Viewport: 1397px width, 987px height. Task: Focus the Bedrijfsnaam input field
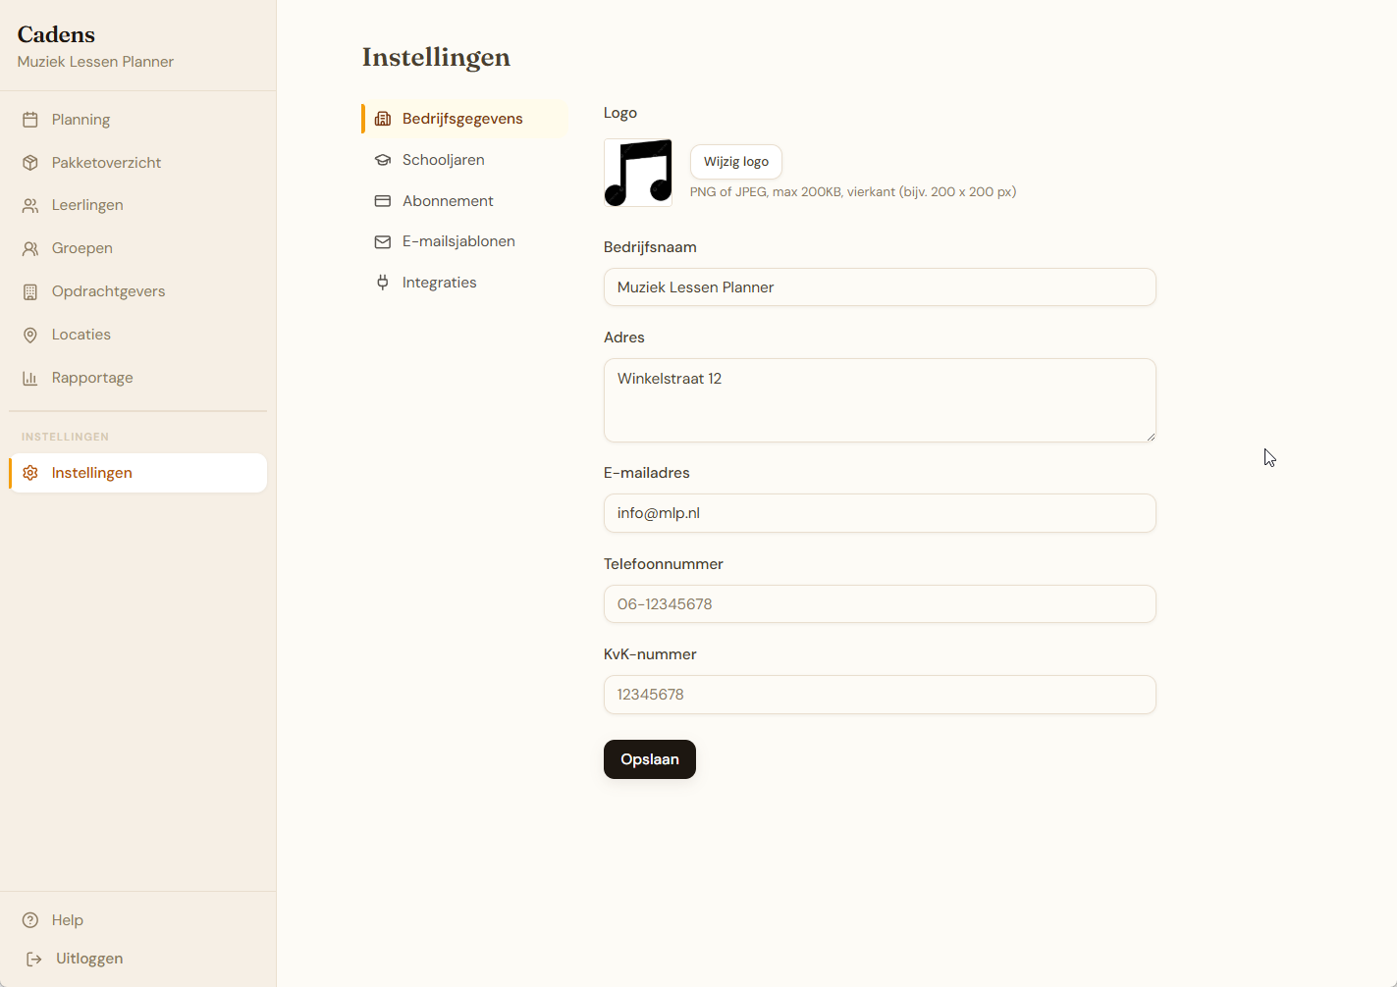tap(880, 287)
